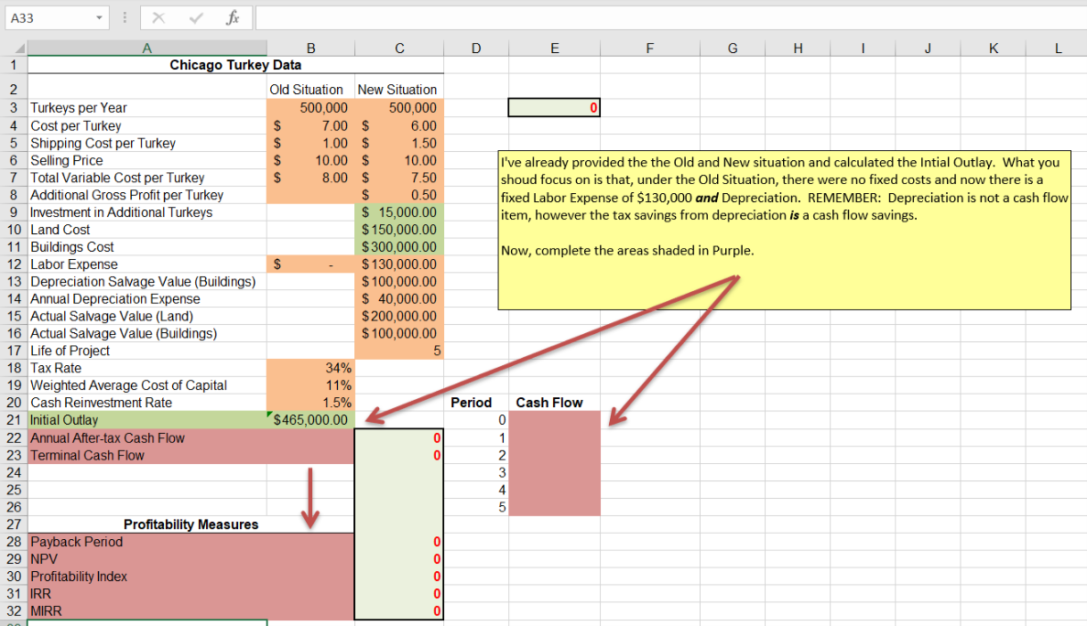Expand the Name Box dropdown arrow
Image resolution: width=1087 pixels, height=626 pixels.
coord(99,18)
